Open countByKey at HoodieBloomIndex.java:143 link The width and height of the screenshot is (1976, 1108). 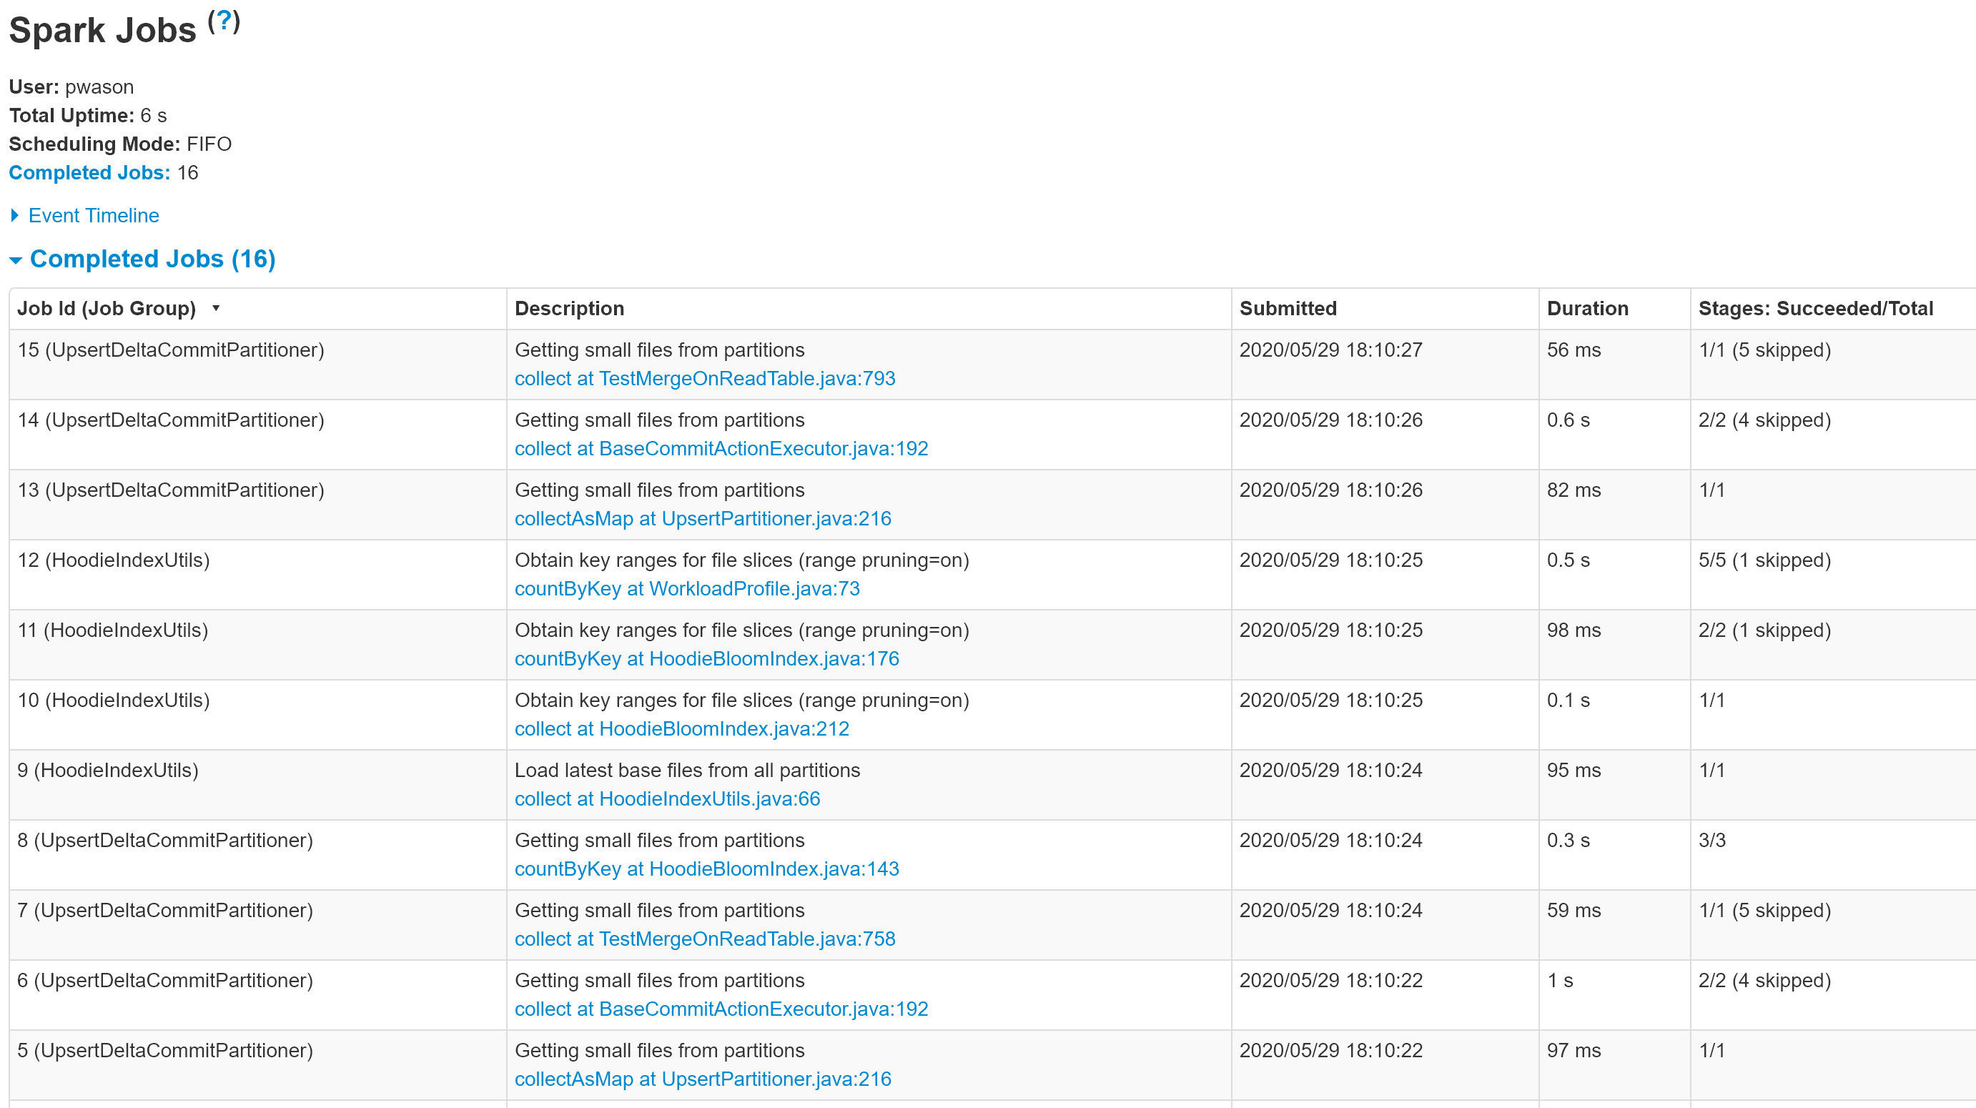[x=706, y=869]
